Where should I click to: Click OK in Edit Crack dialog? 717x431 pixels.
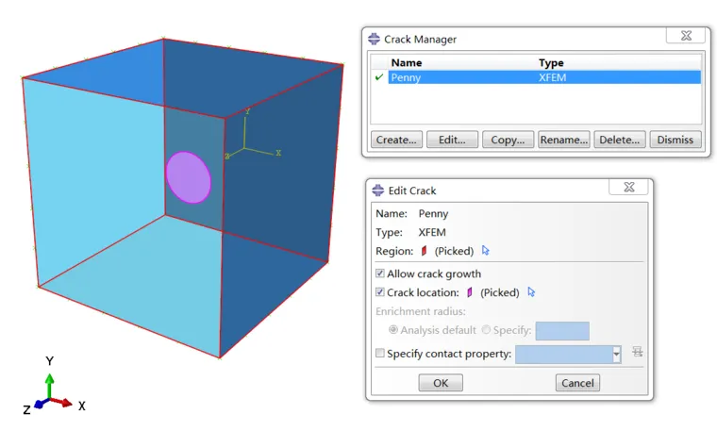pos(441,383)
